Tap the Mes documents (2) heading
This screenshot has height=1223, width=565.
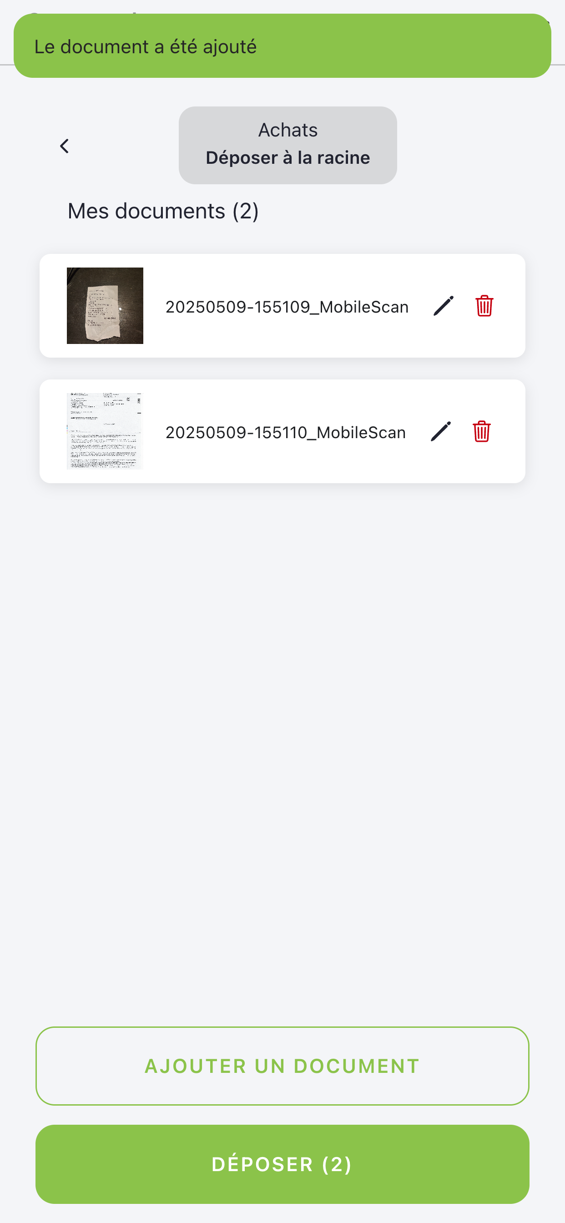(x=163, y=211)
